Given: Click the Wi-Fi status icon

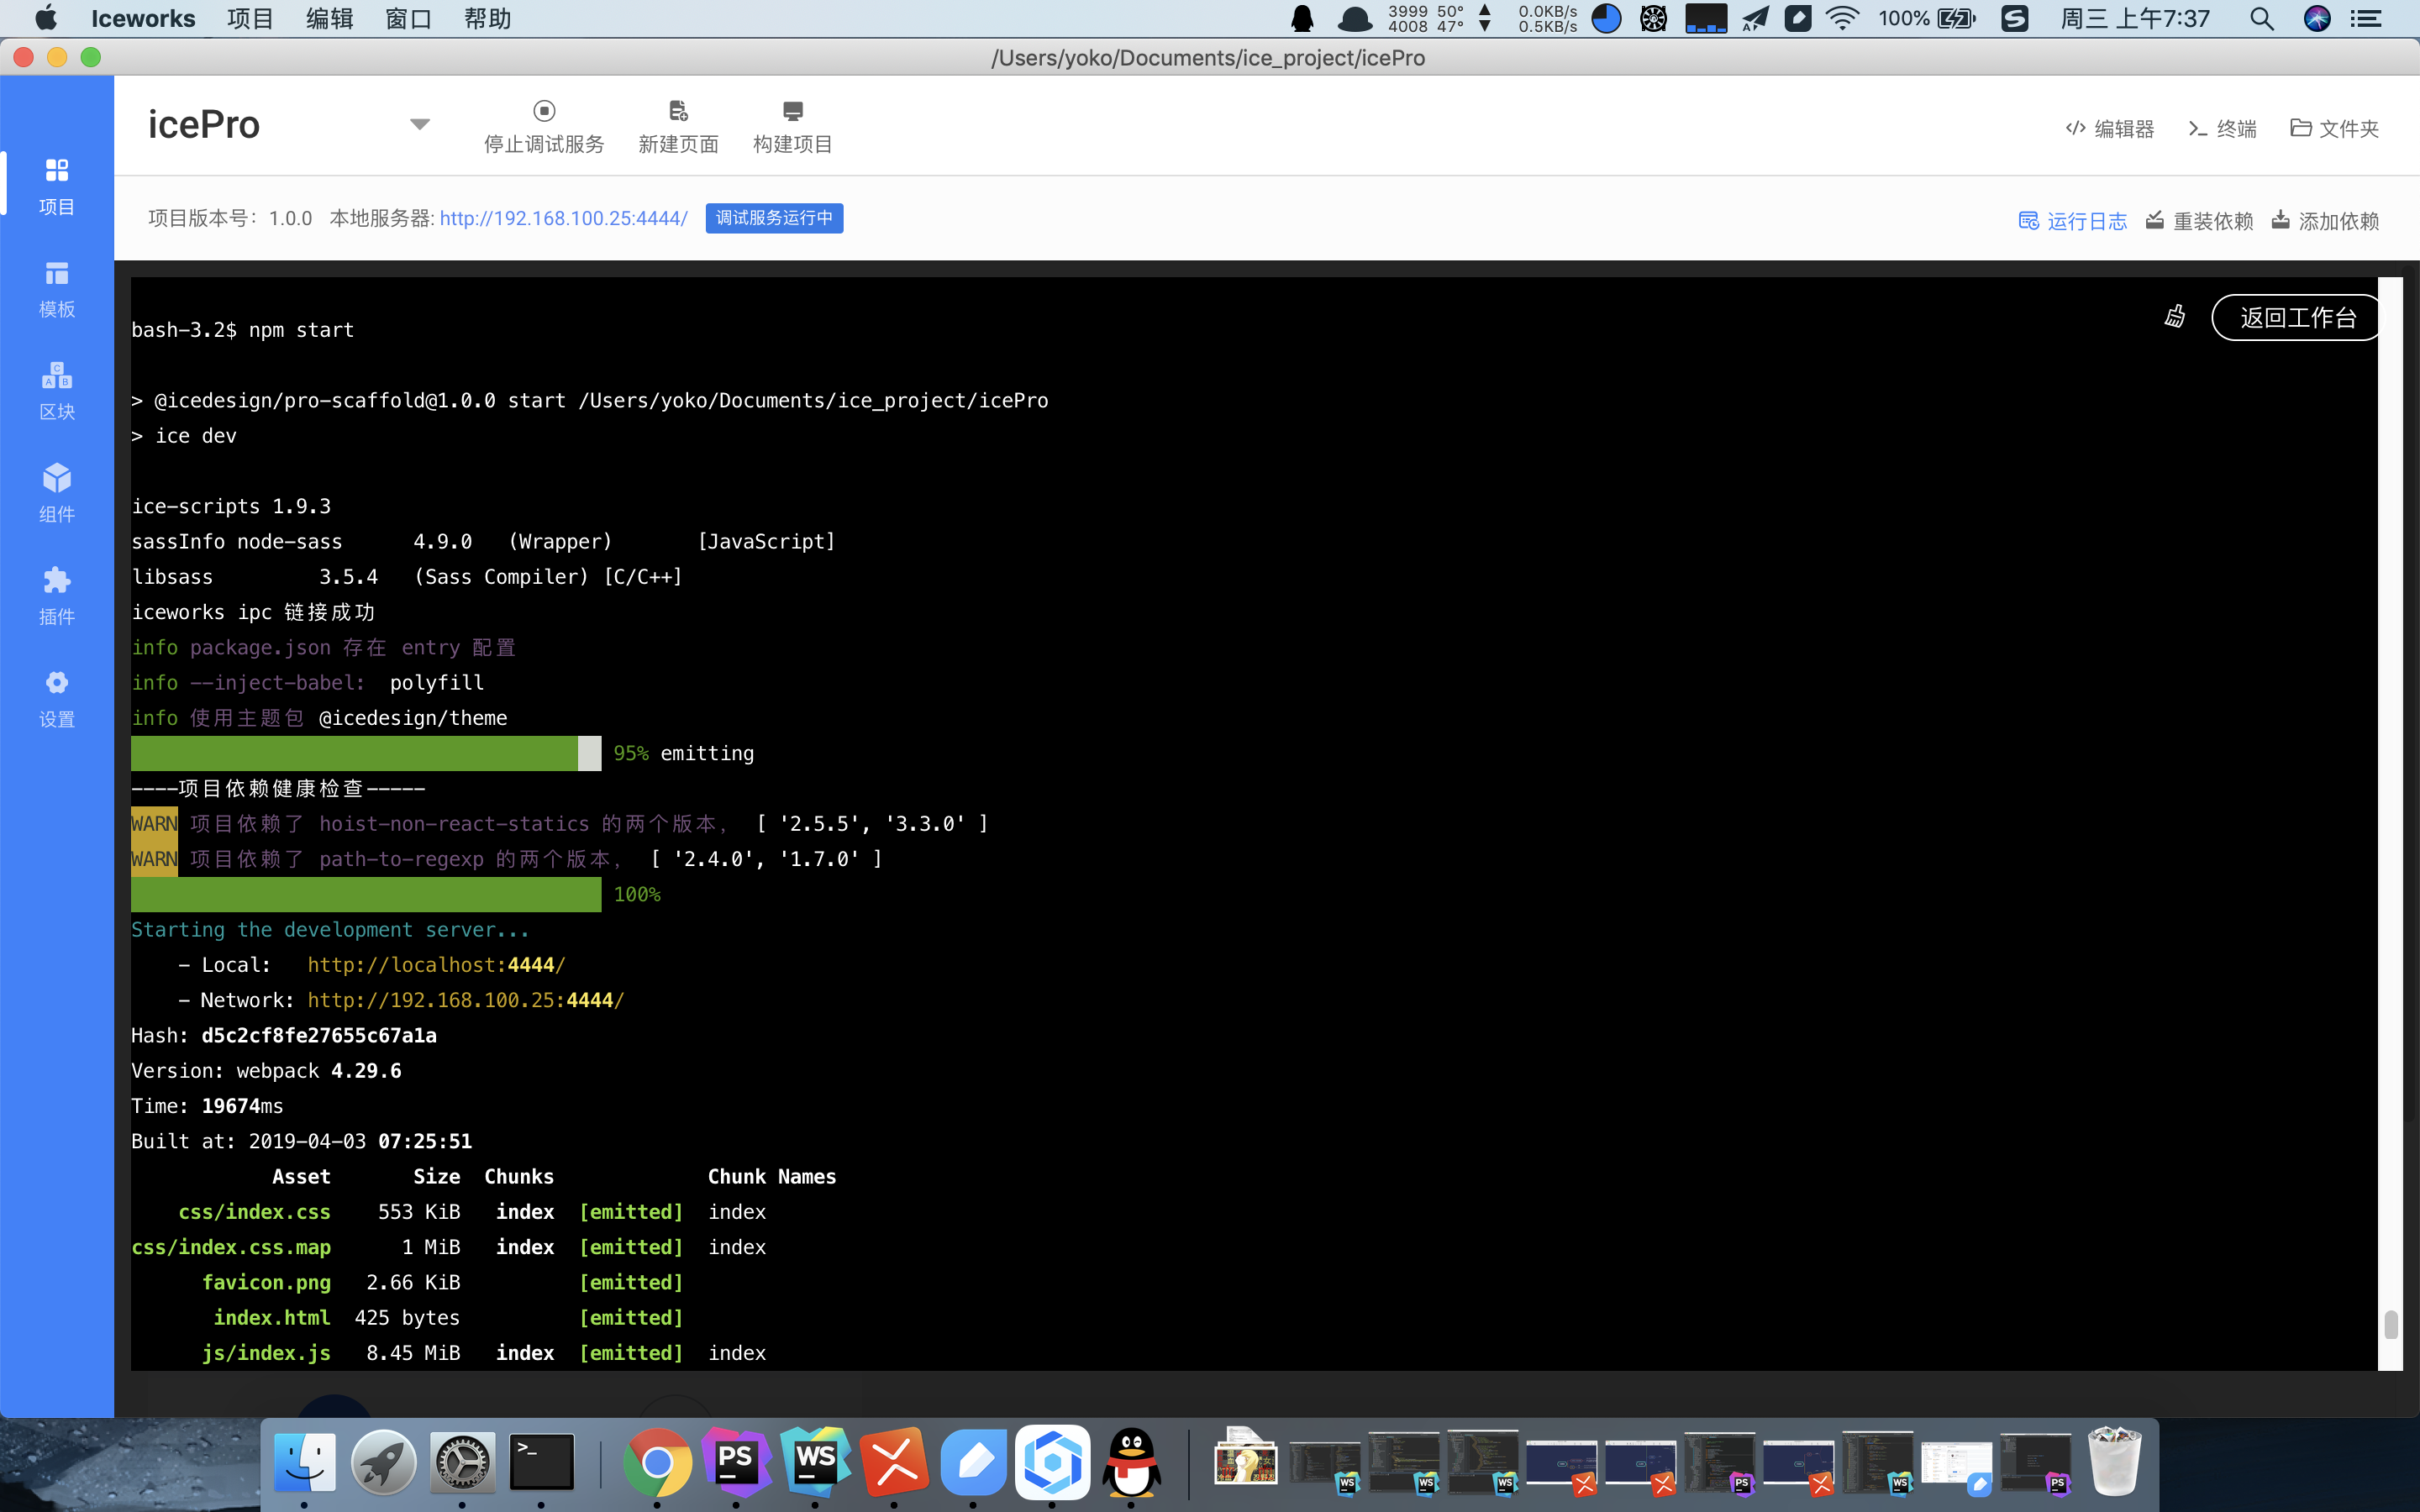Looking at the screenshot, I should click(1842, 19).
